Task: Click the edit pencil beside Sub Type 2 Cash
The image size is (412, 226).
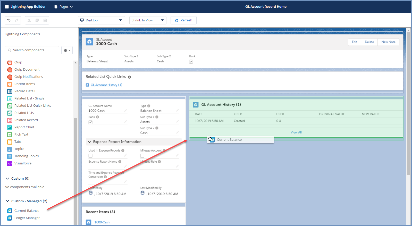Action: click(x=177, y=133)
